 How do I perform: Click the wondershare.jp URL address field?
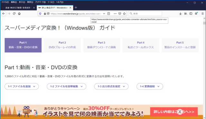[76, 14]
